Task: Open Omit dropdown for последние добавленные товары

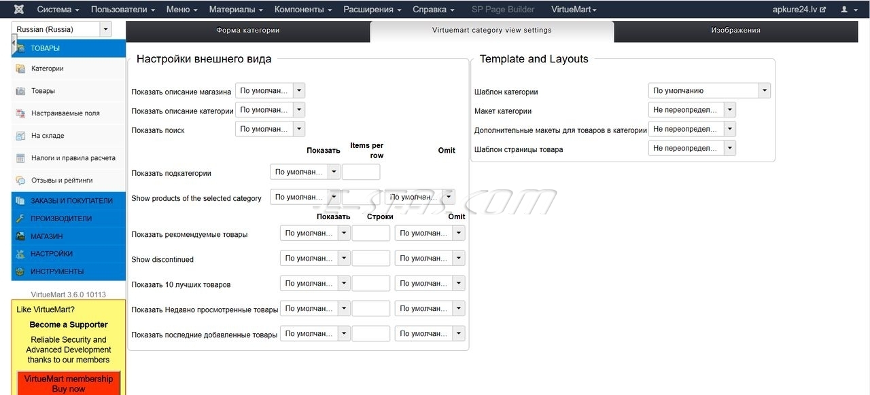Action: click(x=430, y=333)
